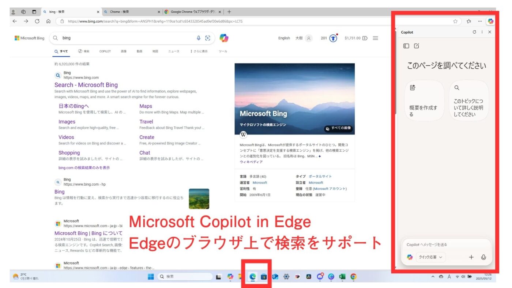
Task: Select the 画像 search filter
Action: coord(124,51)
